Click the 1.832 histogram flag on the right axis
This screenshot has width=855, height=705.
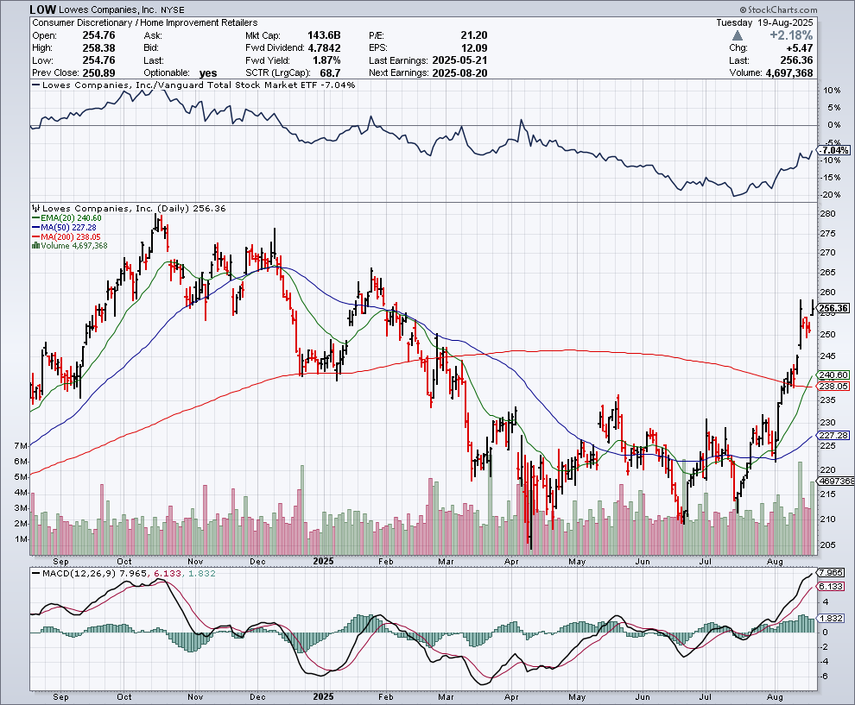(x=832, y=619)
